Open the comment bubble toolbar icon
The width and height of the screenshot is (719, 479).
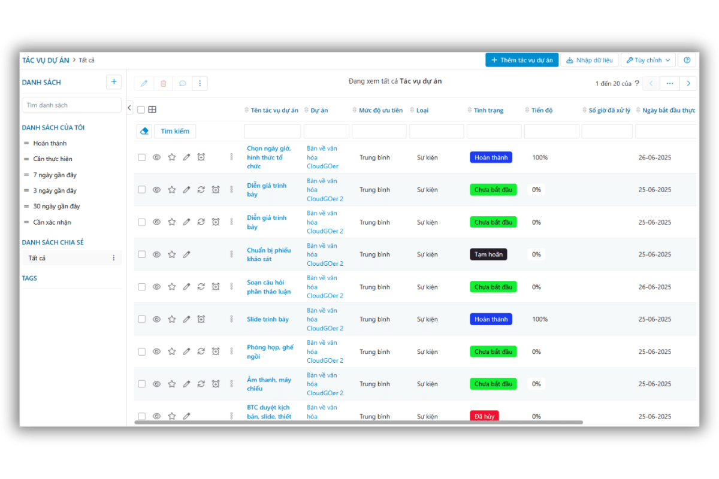(x=182, y=83)
